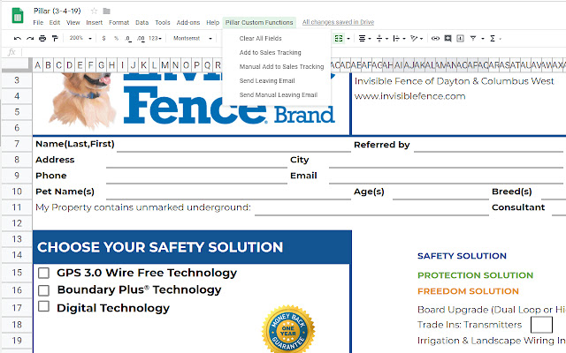566x353 pixels.
Task: Open the Format menu
Action: (x=119, y=22)
